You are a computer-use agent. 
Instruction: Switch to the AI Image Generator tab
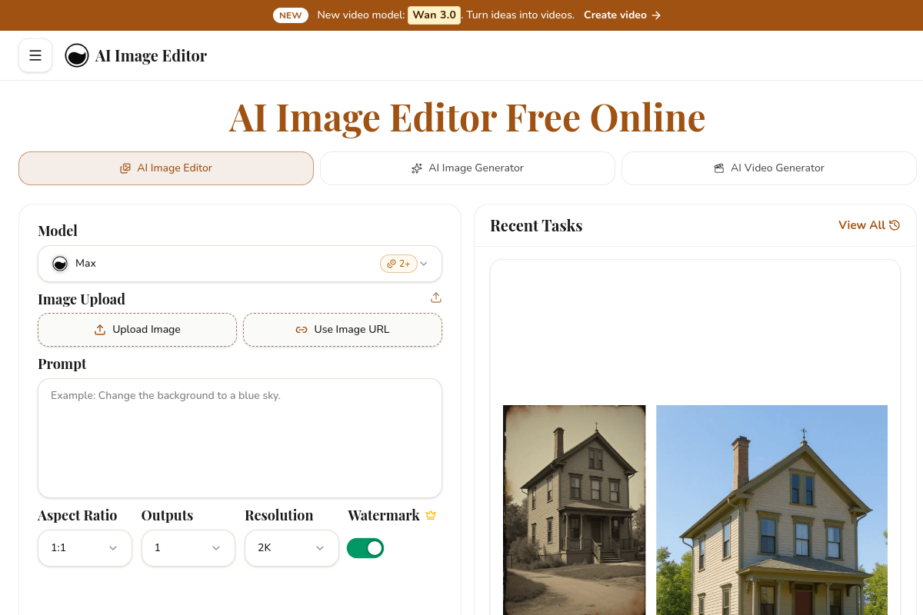point(468,168)
